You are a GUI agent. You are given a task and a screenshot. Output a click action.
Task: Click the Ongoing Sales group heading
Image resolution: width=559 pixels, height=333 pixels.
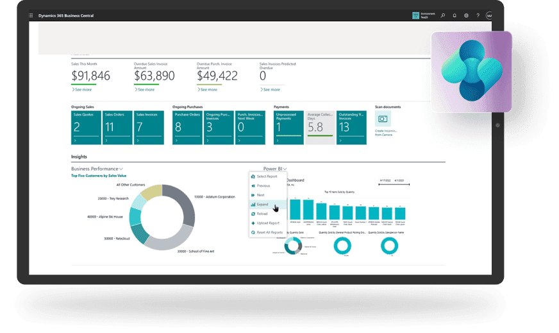pyautogui.click(x=82, y=107)
